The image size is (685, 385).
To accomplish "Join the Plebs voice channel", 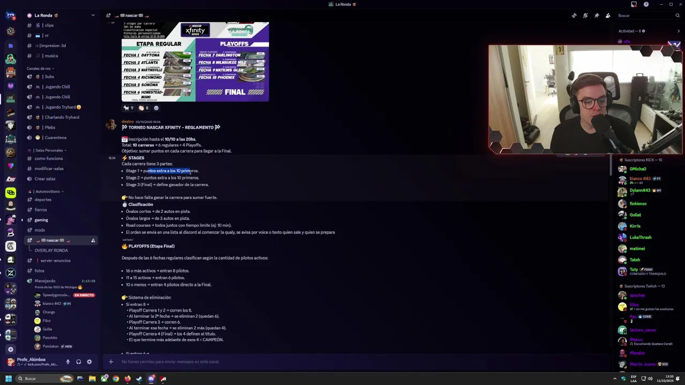I will tap(62, 127).
